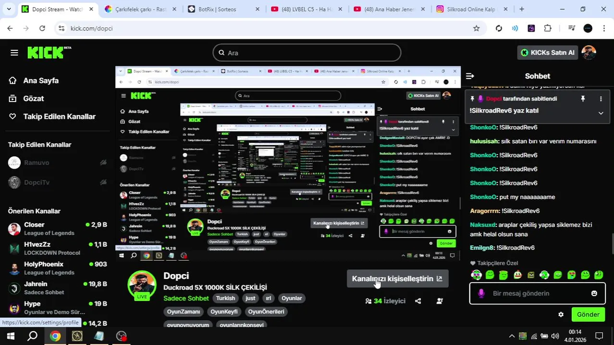Open the Chrome three-dot menu

click(604, 28)
